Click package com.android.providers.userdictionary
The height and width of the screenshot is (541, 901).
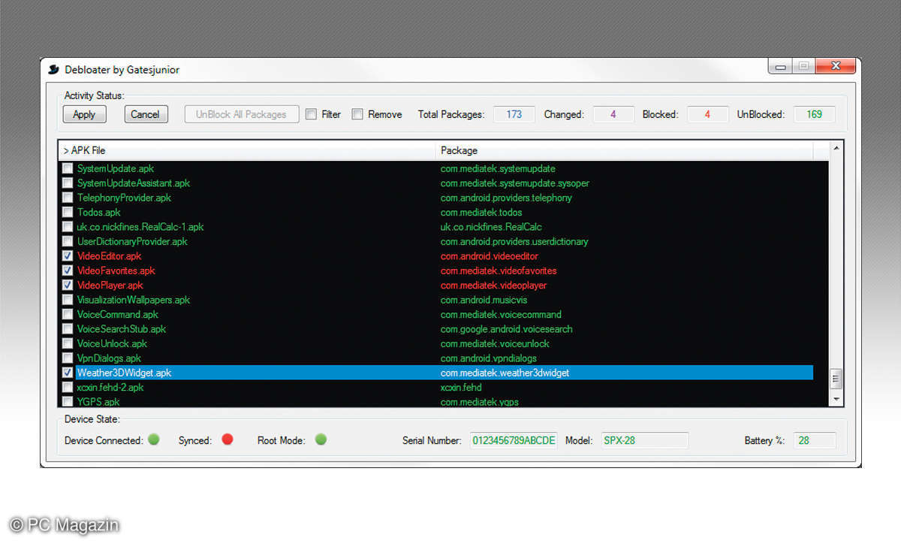click(x=514, y=242)
